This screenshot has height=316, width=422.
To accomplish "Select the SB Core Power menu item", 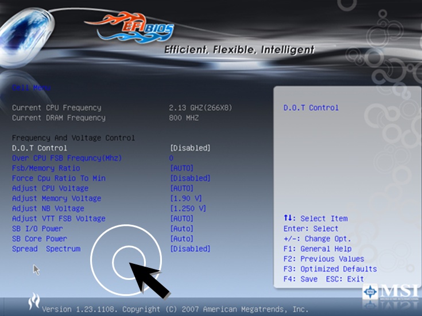I will click(x=39, y=239).
